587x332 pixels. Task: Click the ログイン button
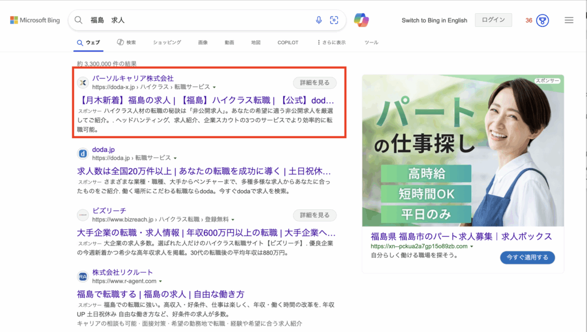pos(494,20)
